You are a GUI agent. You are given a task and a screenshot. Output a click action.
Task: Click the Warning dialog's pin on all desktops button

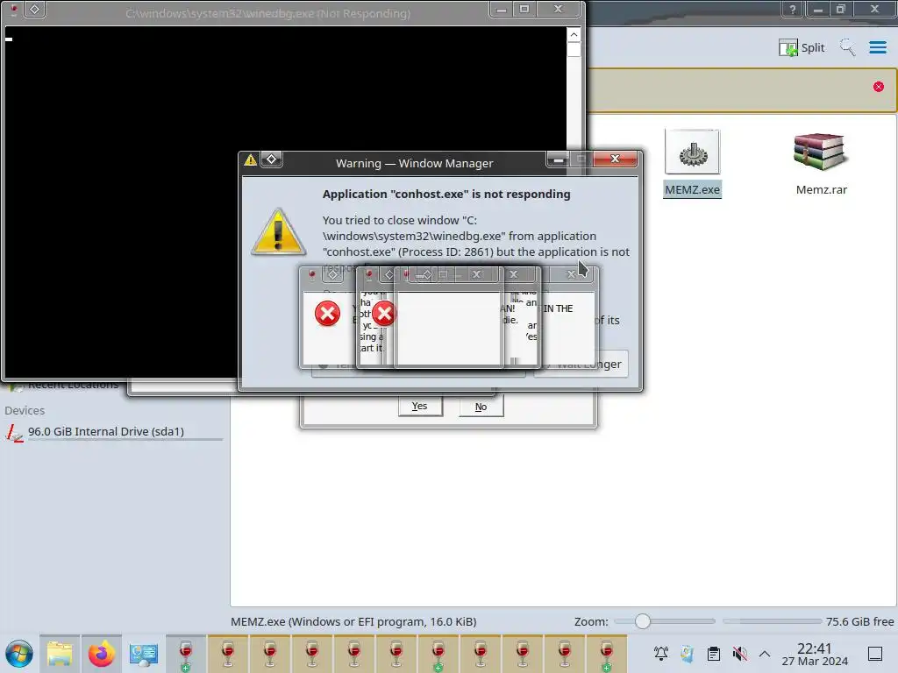click(272, 159)
